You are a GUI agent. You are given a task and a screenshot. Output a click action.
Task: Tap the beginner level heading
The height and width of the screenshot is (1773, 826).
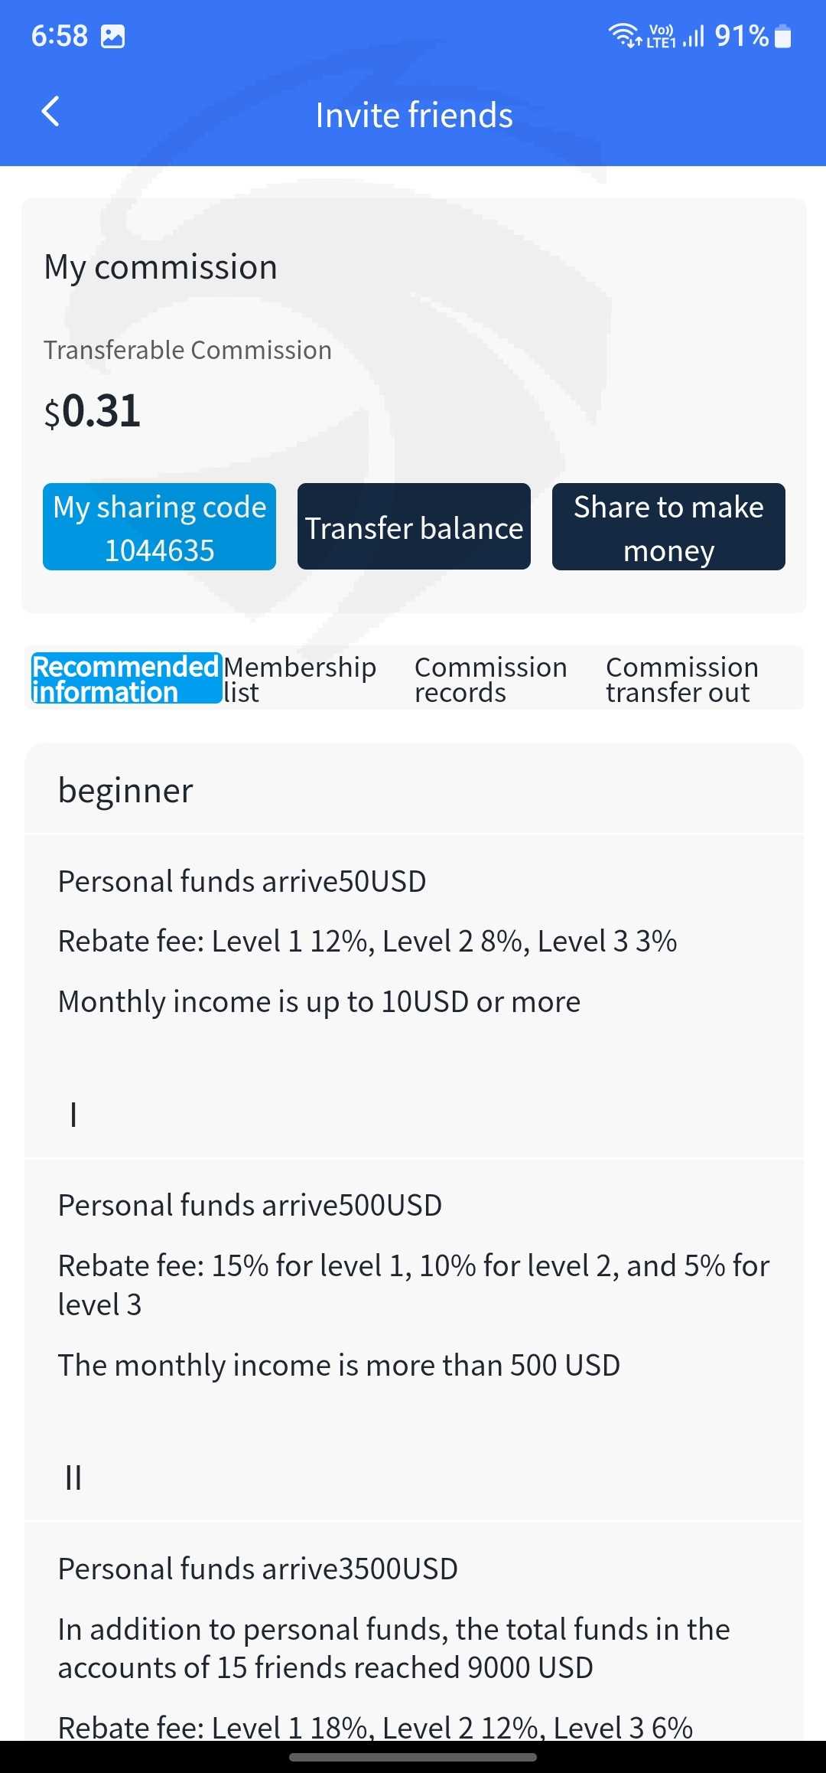125,790
